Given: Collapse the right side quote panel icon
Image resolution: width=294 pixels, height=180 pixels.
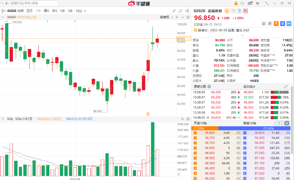Looking at the screenshot, I should pyautogui.click(x=187, y=11).
